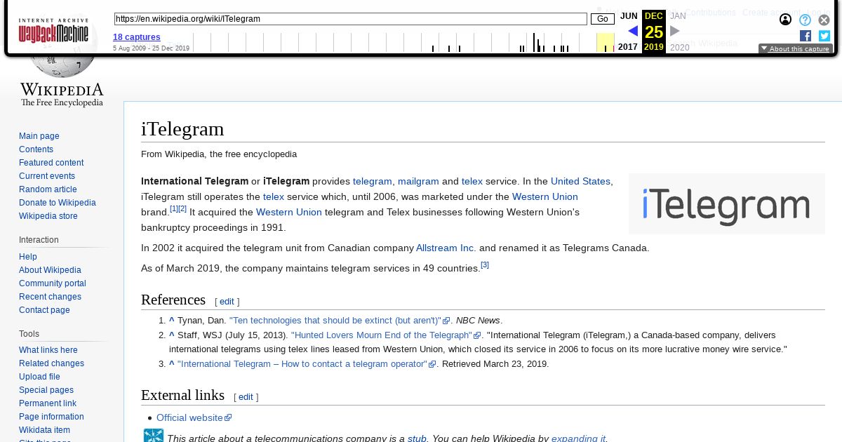This screenshot has height=442, width=842.
Task: Open the Wayback Machine logo
Action: tap(53, 31)
